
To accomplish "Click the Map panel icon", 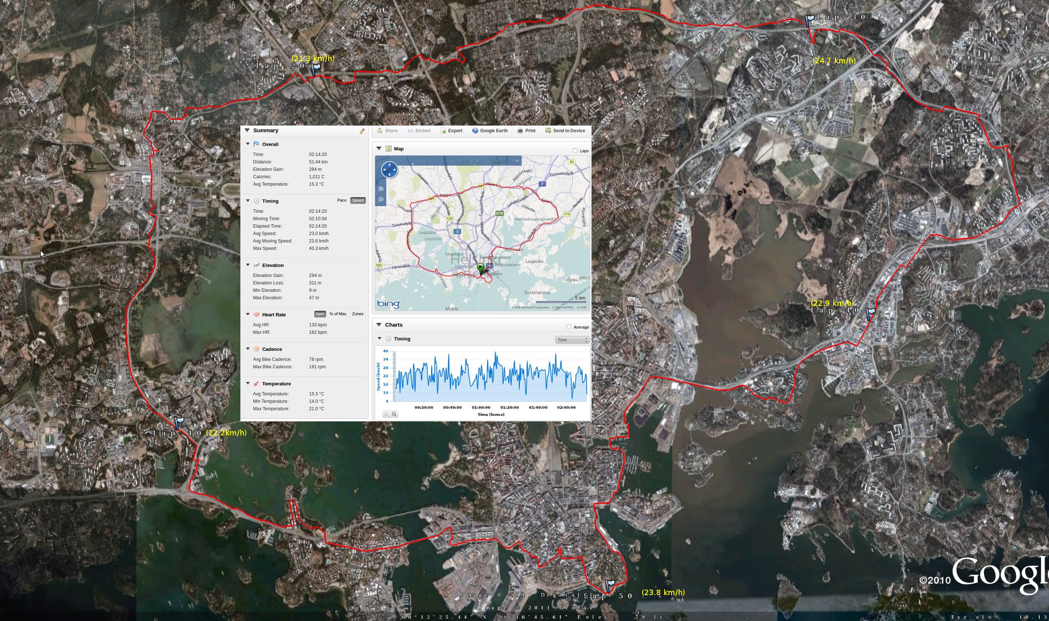I will pos(388,149).
